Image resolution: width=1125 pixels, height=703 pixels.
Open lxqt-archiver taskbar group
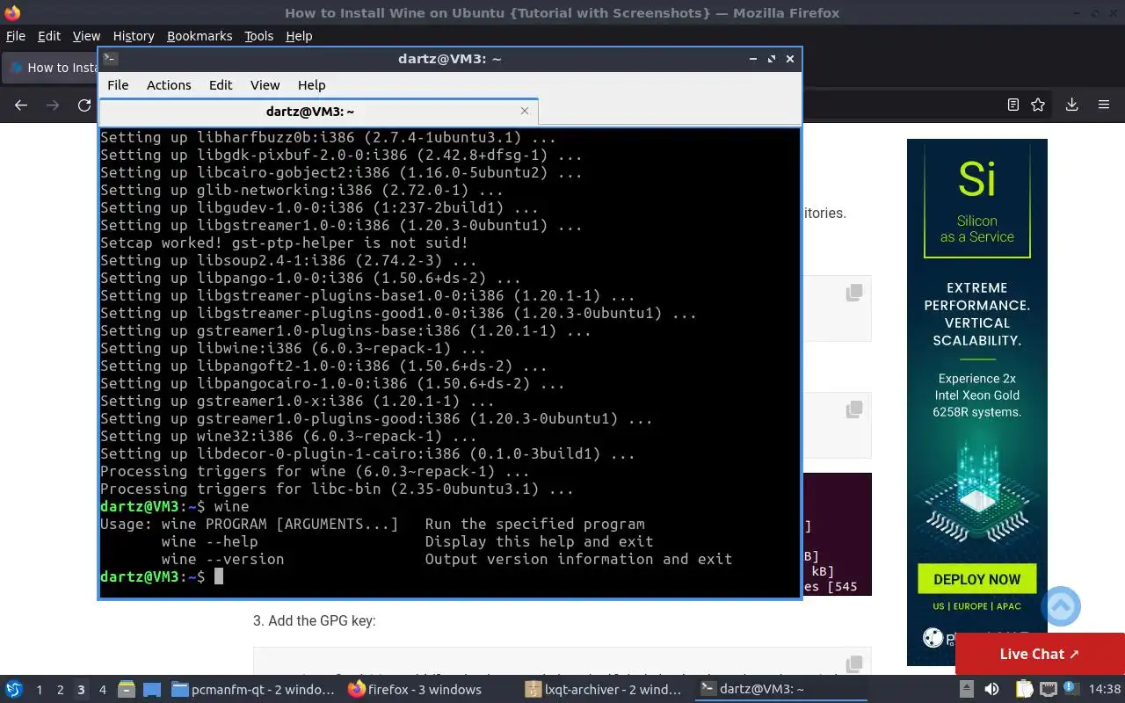coord(606,690)
